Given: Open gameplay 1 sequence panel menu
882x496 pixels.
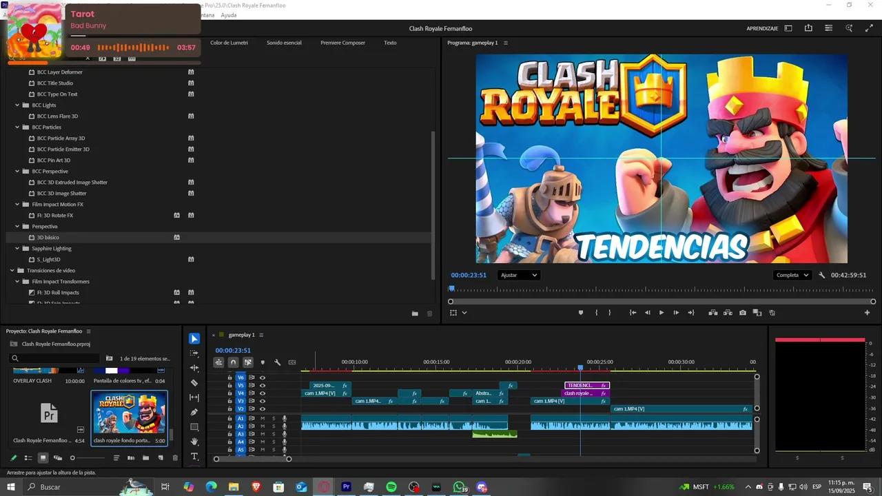Looking at the screenshot, I should (261, 335).
